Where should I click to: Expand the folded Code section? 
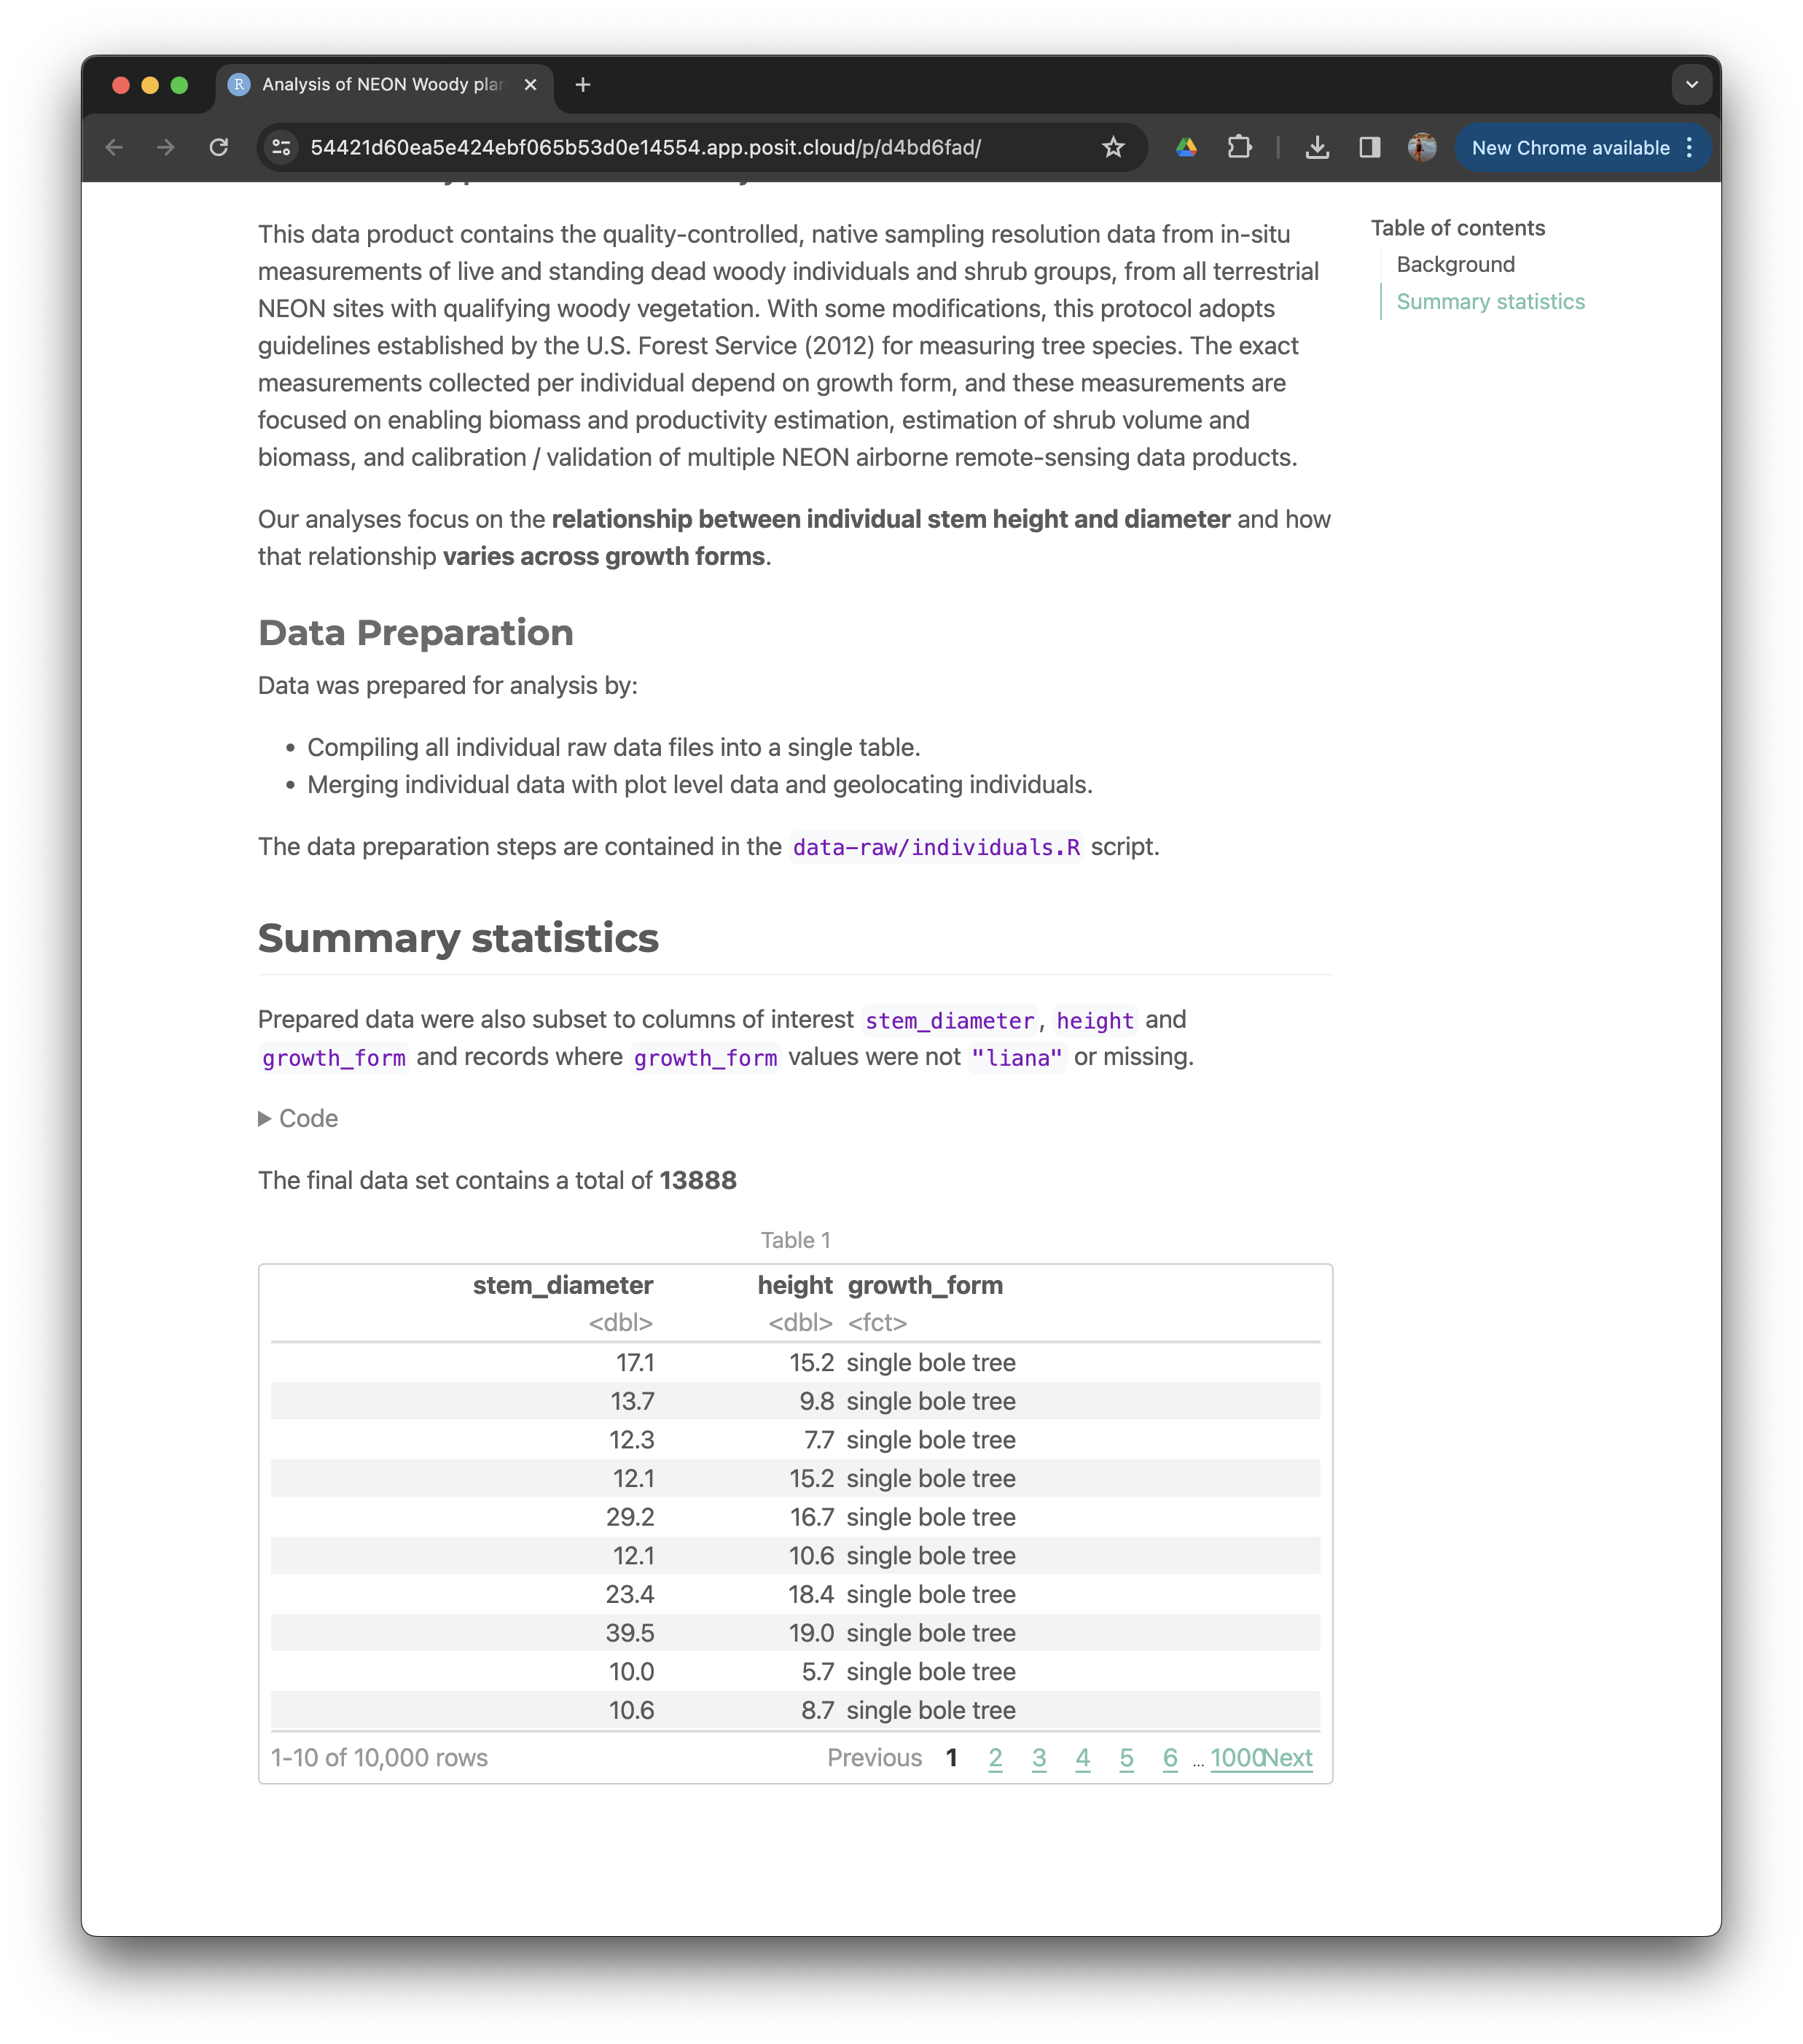coord(298,1118)
